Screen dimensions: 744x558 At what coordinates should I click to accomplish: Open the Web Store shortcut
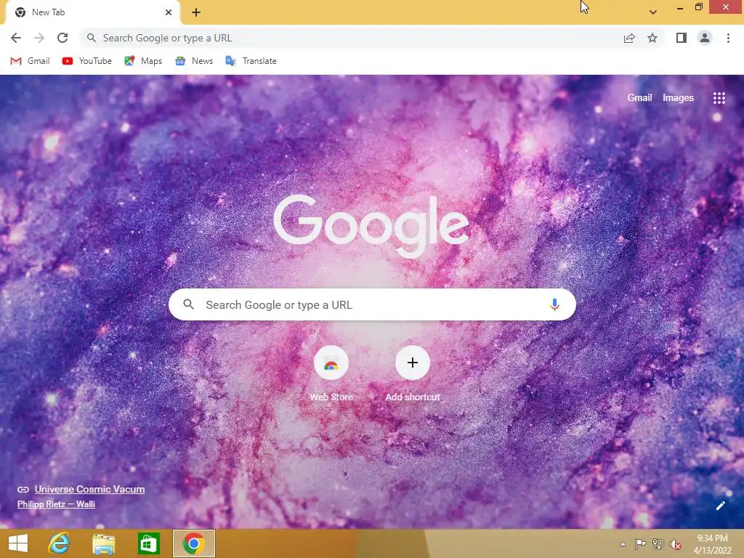(331, 374)
